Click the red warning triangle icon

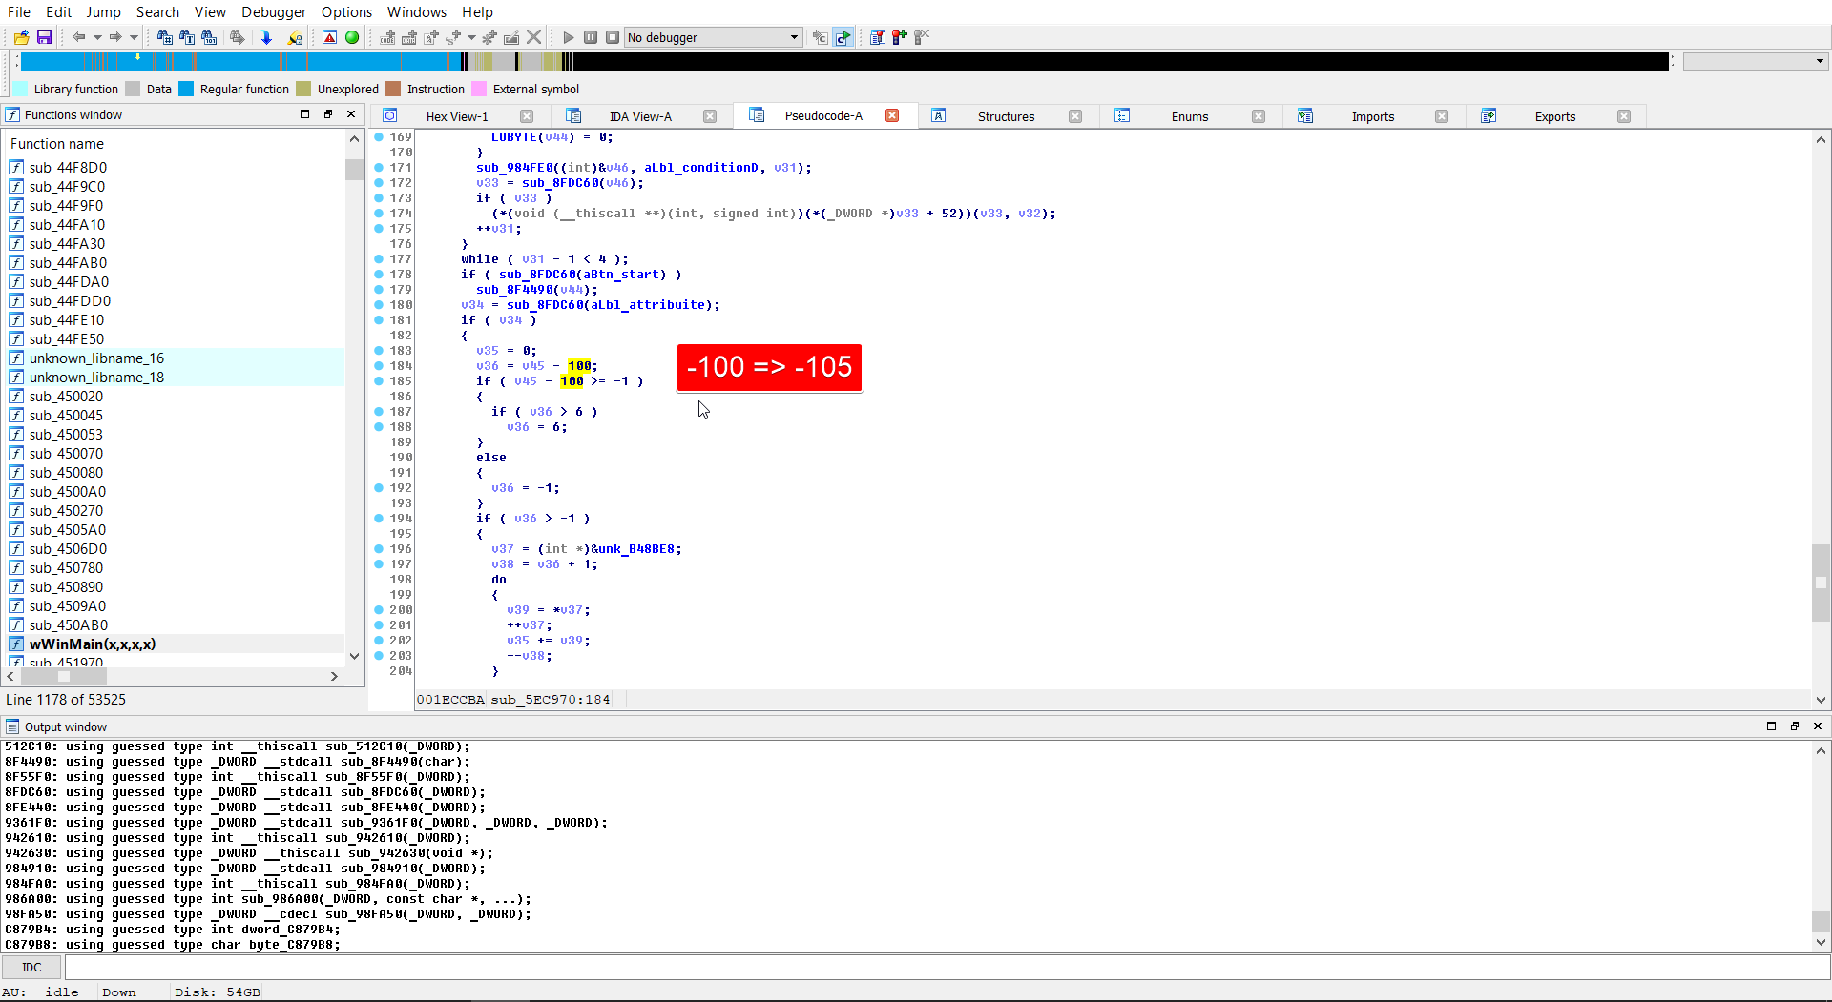coord(329,37)
